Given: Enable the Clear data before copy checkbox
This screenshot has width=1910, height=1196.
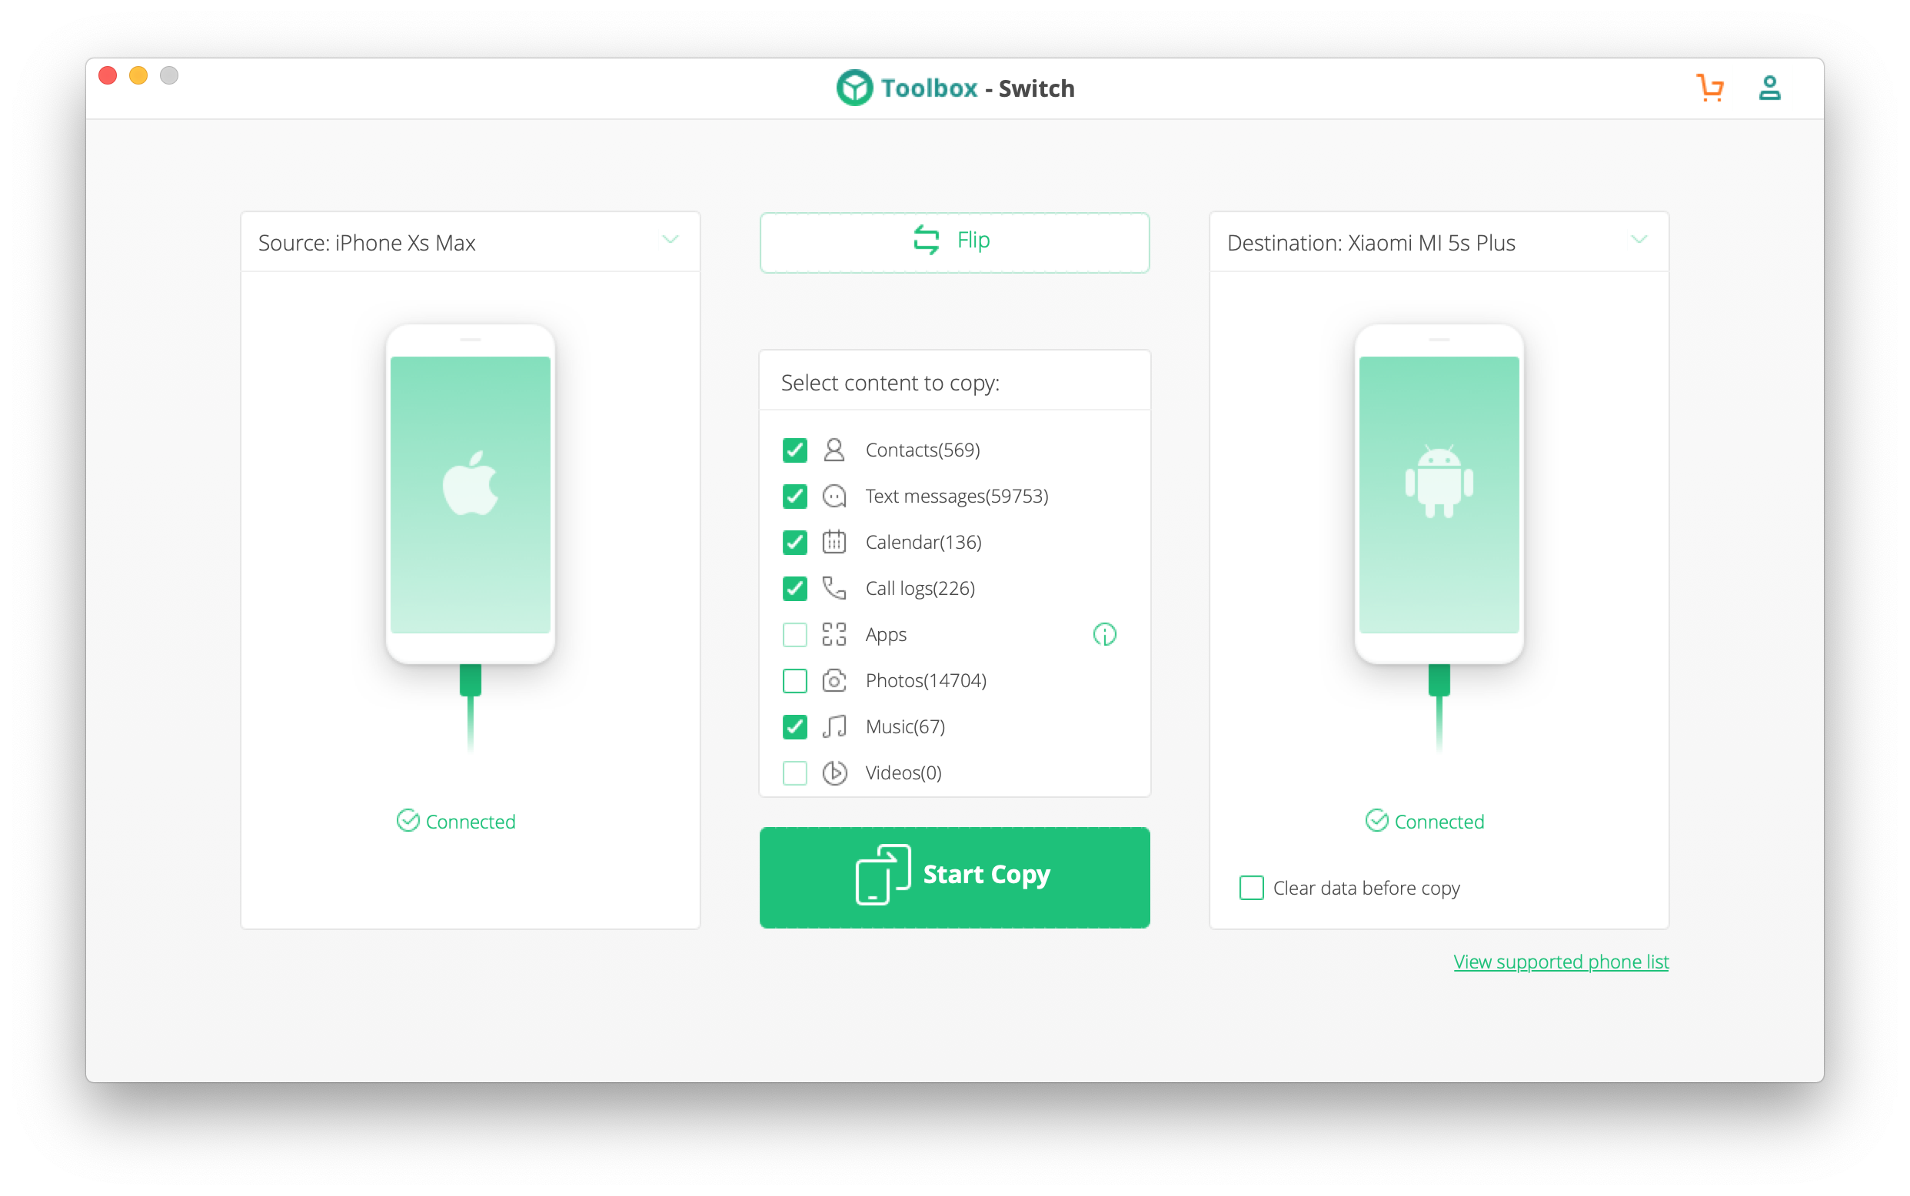Looking at the screenshot, I should click(x=1250, y=887).
